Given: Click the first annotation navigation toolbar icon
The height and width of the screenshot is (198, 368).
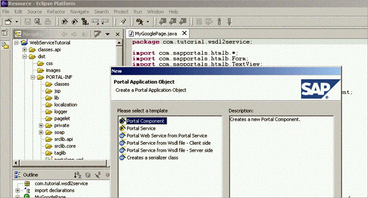Looking at the screenshot, I should tap(163, 22).
